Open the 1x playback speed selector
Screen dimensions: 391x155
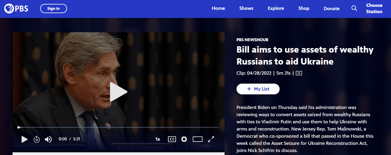click(x=158, y=139)
